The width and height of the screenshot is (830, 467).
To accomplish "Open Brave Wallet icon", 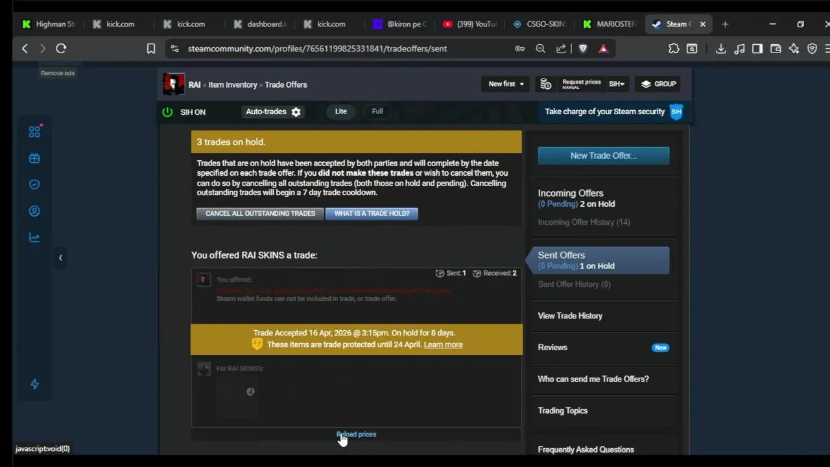I will [x=776, y=49].
